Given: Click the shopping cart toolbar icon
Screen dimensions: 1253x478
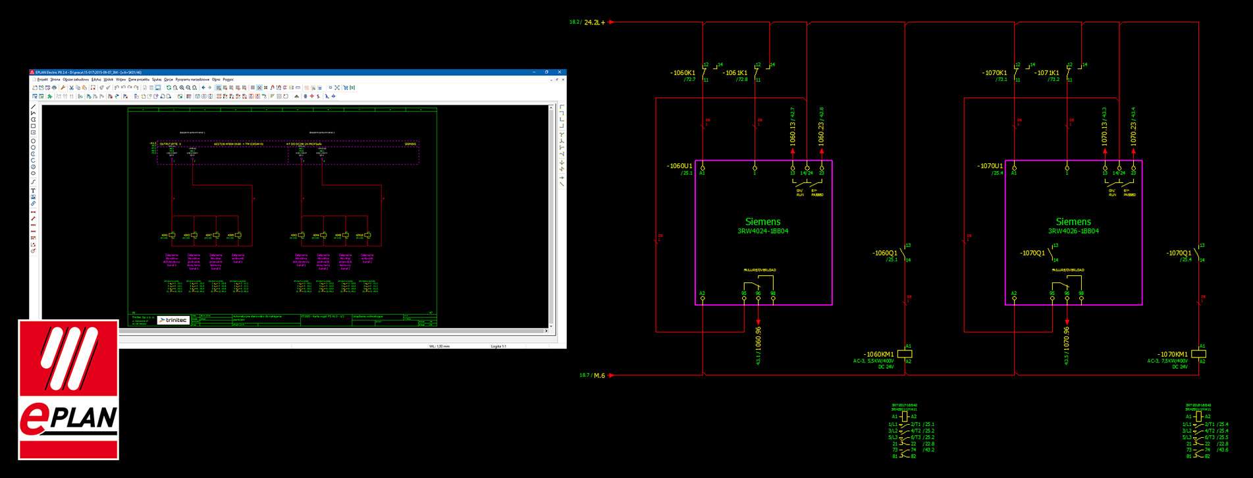Looking at the screenshot, I should point(346,88).
